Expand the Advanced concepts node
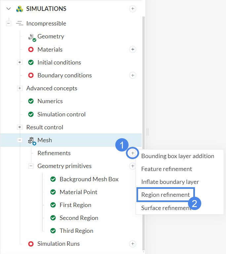The height and width of the screenshot is (254, 226). pos(19,88)
